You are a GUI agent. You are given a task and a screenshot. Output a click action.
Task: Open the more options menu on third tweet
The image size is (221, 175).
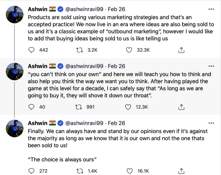(211, 123)
